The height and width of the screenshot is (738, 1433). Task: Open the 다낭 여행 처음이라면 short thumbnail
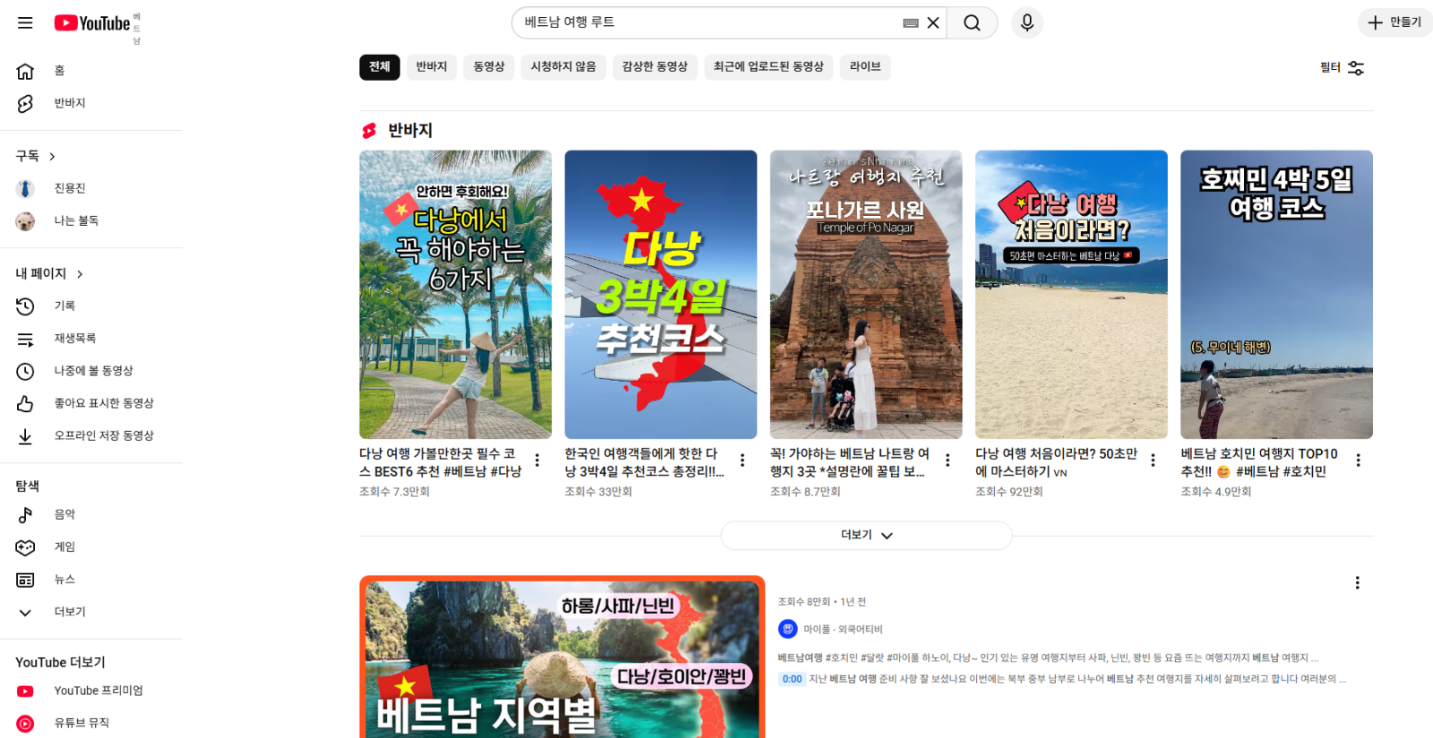[x=1071, y=295]
